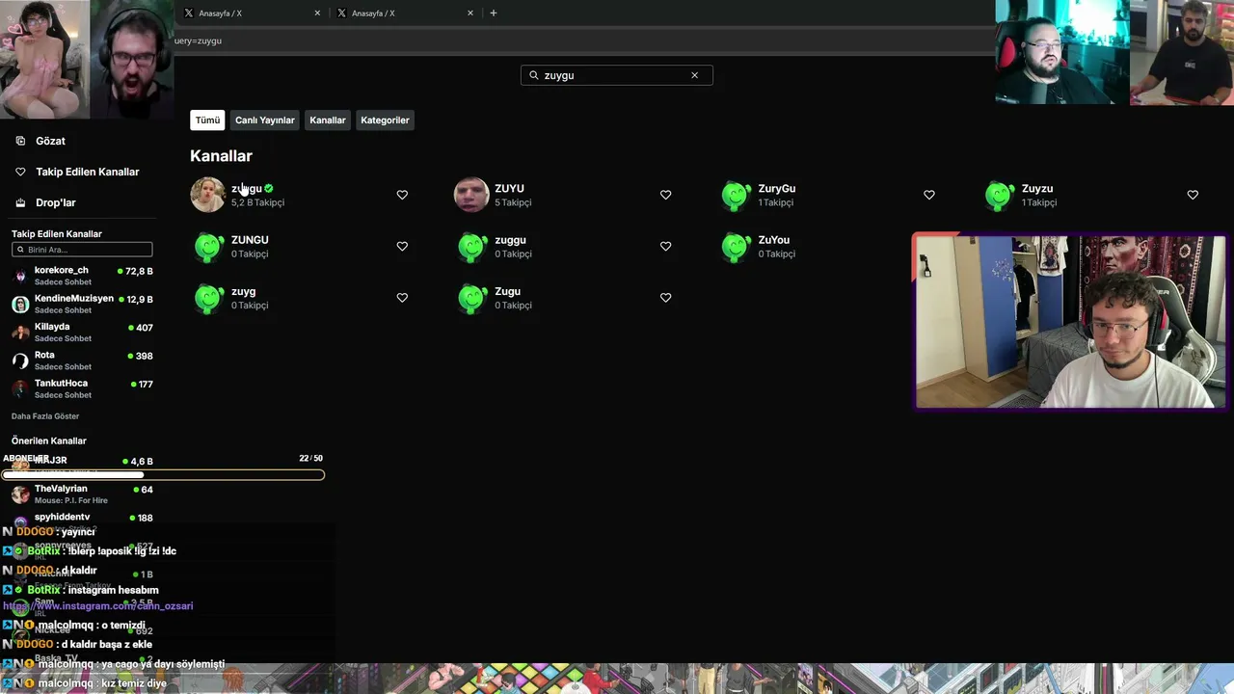Open the Zuyzu channel name
This screenshot has width=1234, height=694.
pos(1037,189)
